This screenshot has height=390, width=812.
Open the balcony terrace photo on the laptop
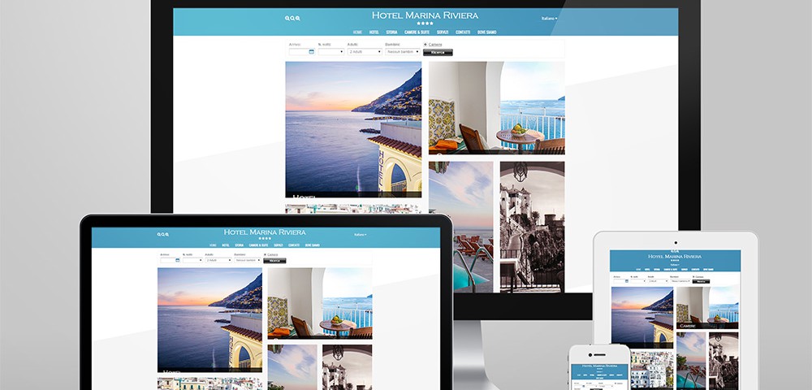(x=319, y=303)
